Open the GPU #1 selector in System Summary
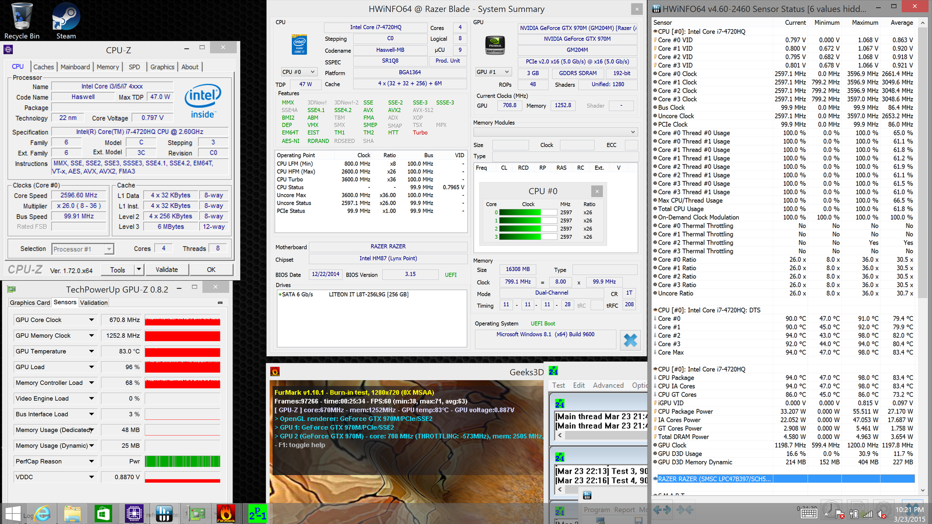Image resolution: width=932 pixels, height=524 pixels. [x=493, y=72]
